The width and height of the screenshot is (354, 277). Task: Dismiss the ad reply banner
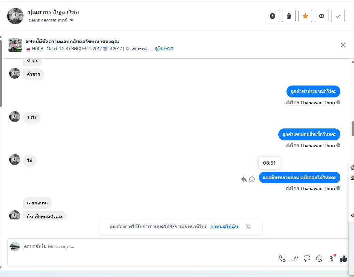coord(343,45)
